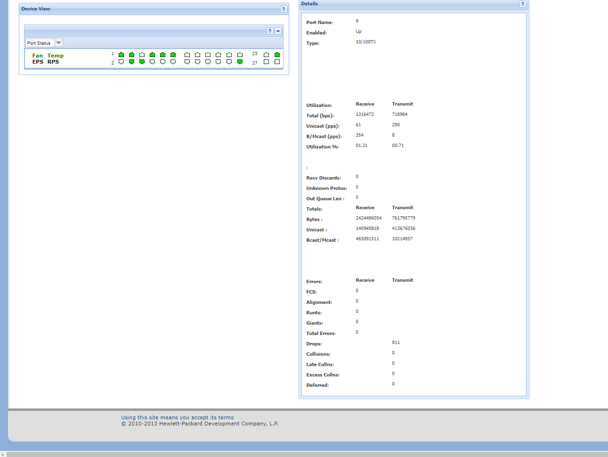The width and height of the screenshot is (608, 457).
Task: Open help for Device View panel
Action: [284, 9]
